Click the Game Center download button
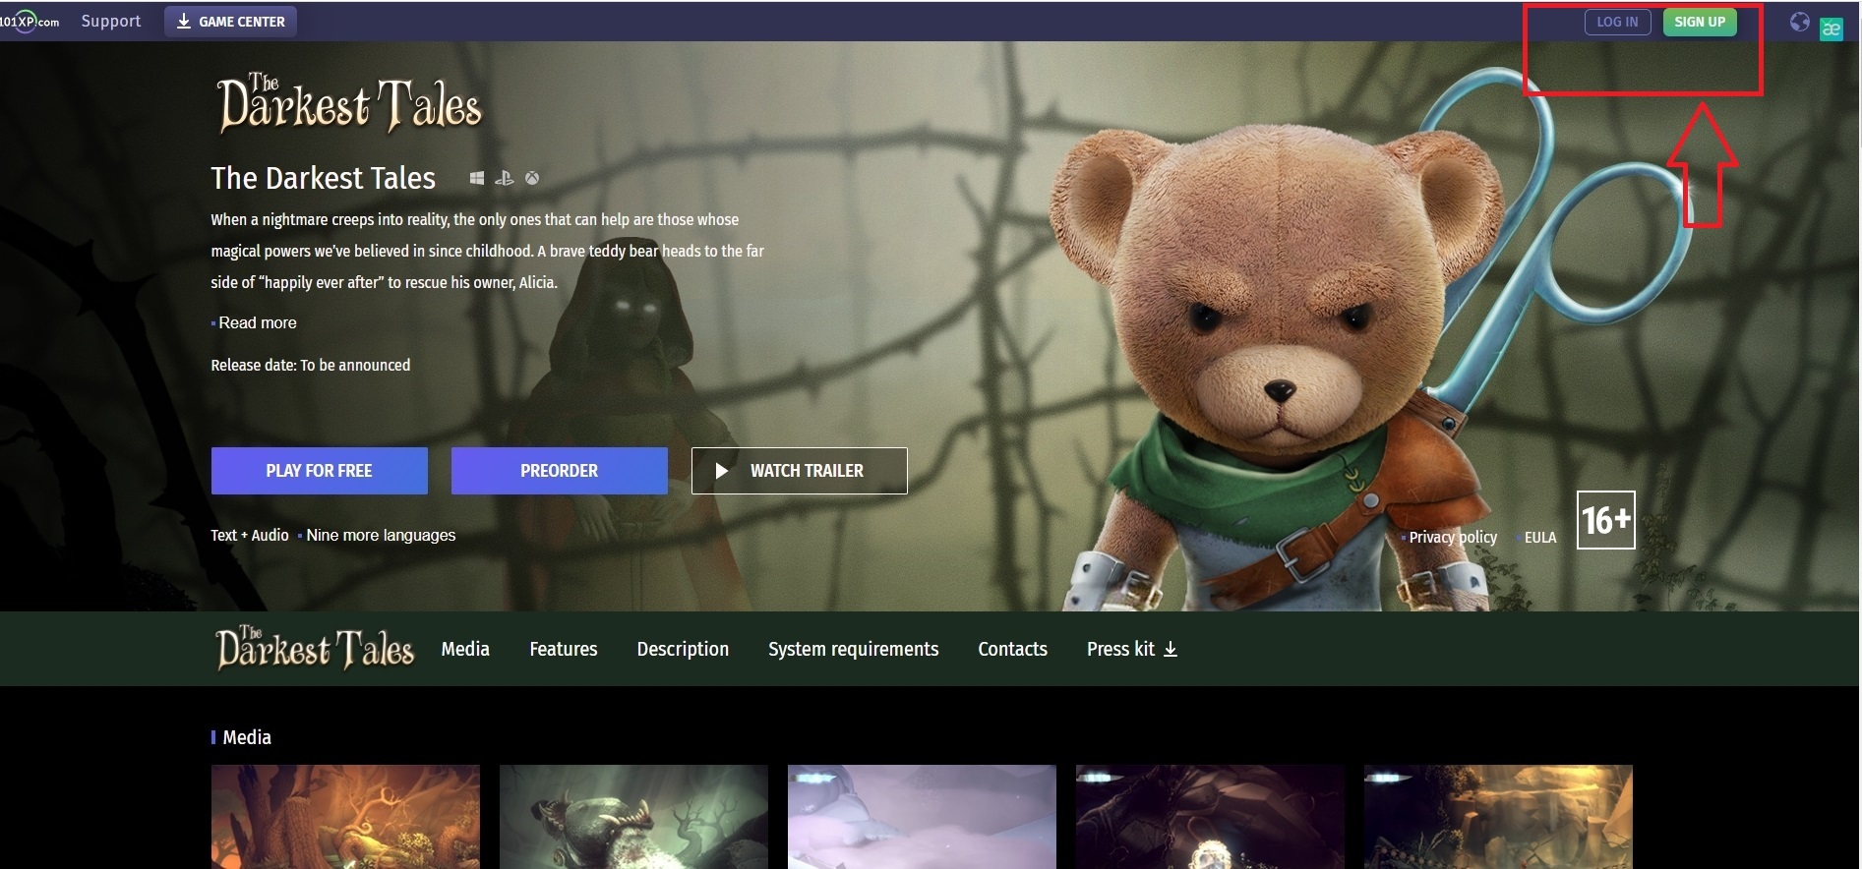The height and width of the screenshot is (869, 1862). tap(230, 22)
